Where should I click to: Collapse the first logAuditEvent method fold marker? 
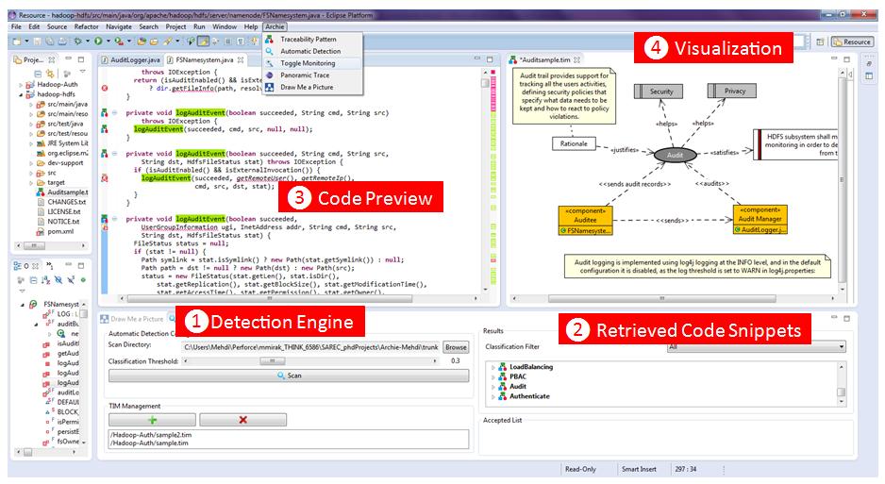coord(114,113)
